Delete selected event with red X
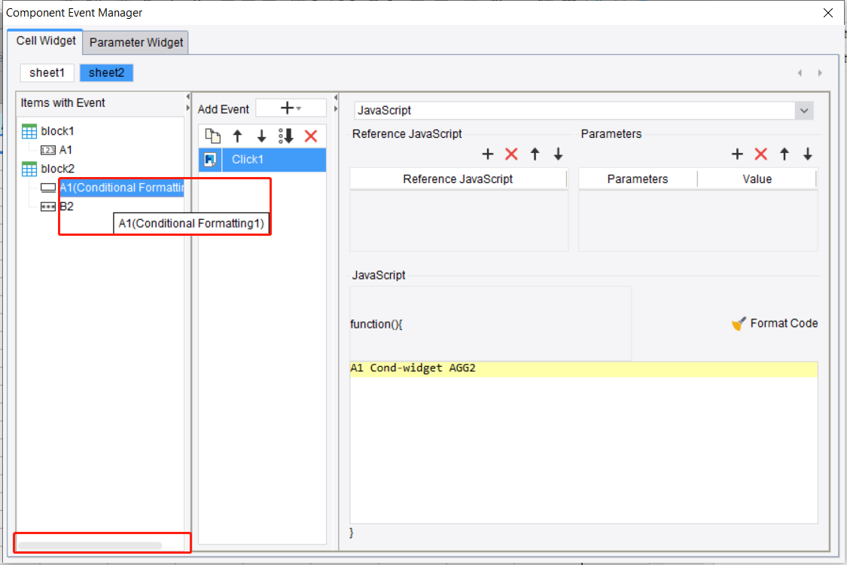Viewport: 847px width, 565px height. point(311,136)
